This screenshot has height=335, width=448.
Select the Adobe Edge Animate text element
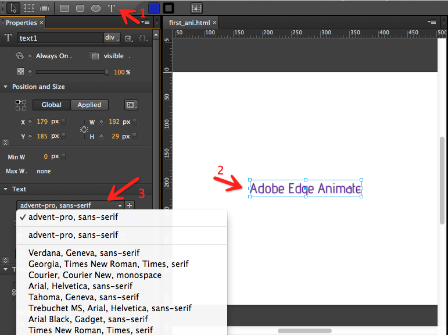(306, 188)
